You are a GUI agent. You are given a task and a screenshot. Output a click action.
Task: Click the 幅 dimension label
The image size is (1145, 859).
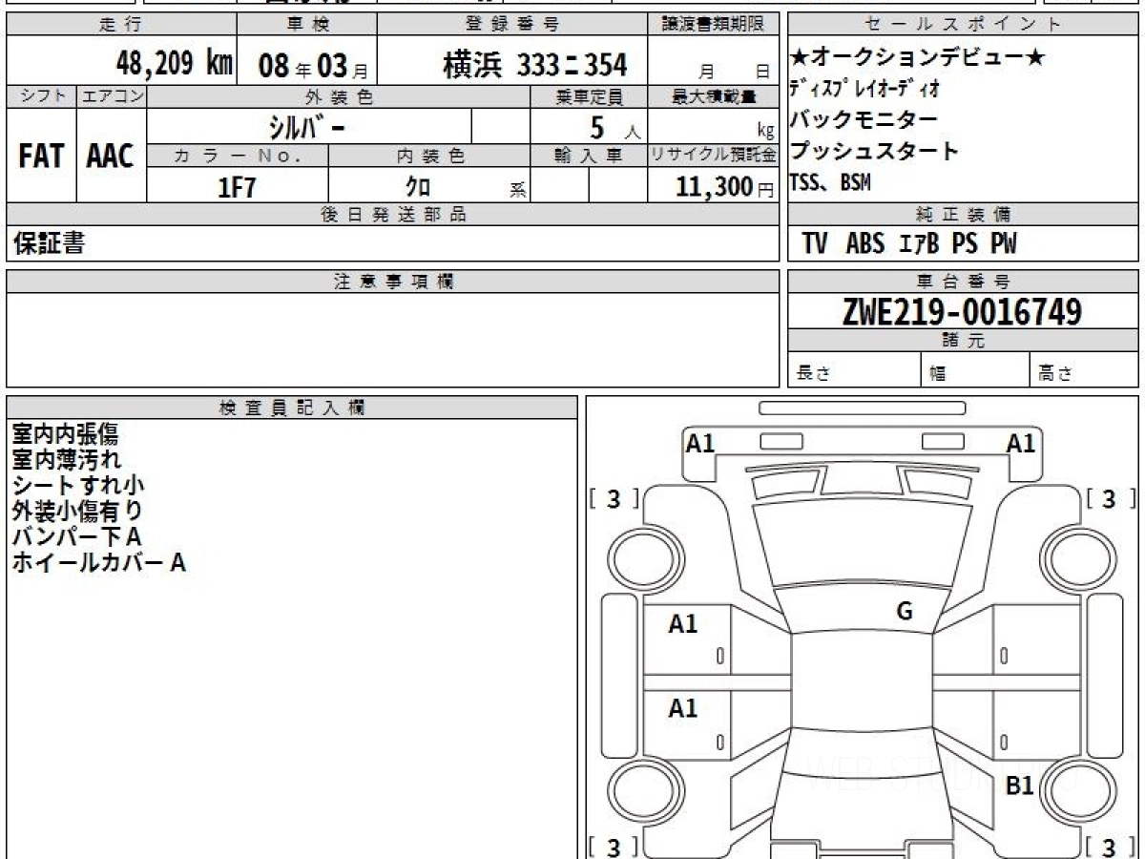(938, 374)
